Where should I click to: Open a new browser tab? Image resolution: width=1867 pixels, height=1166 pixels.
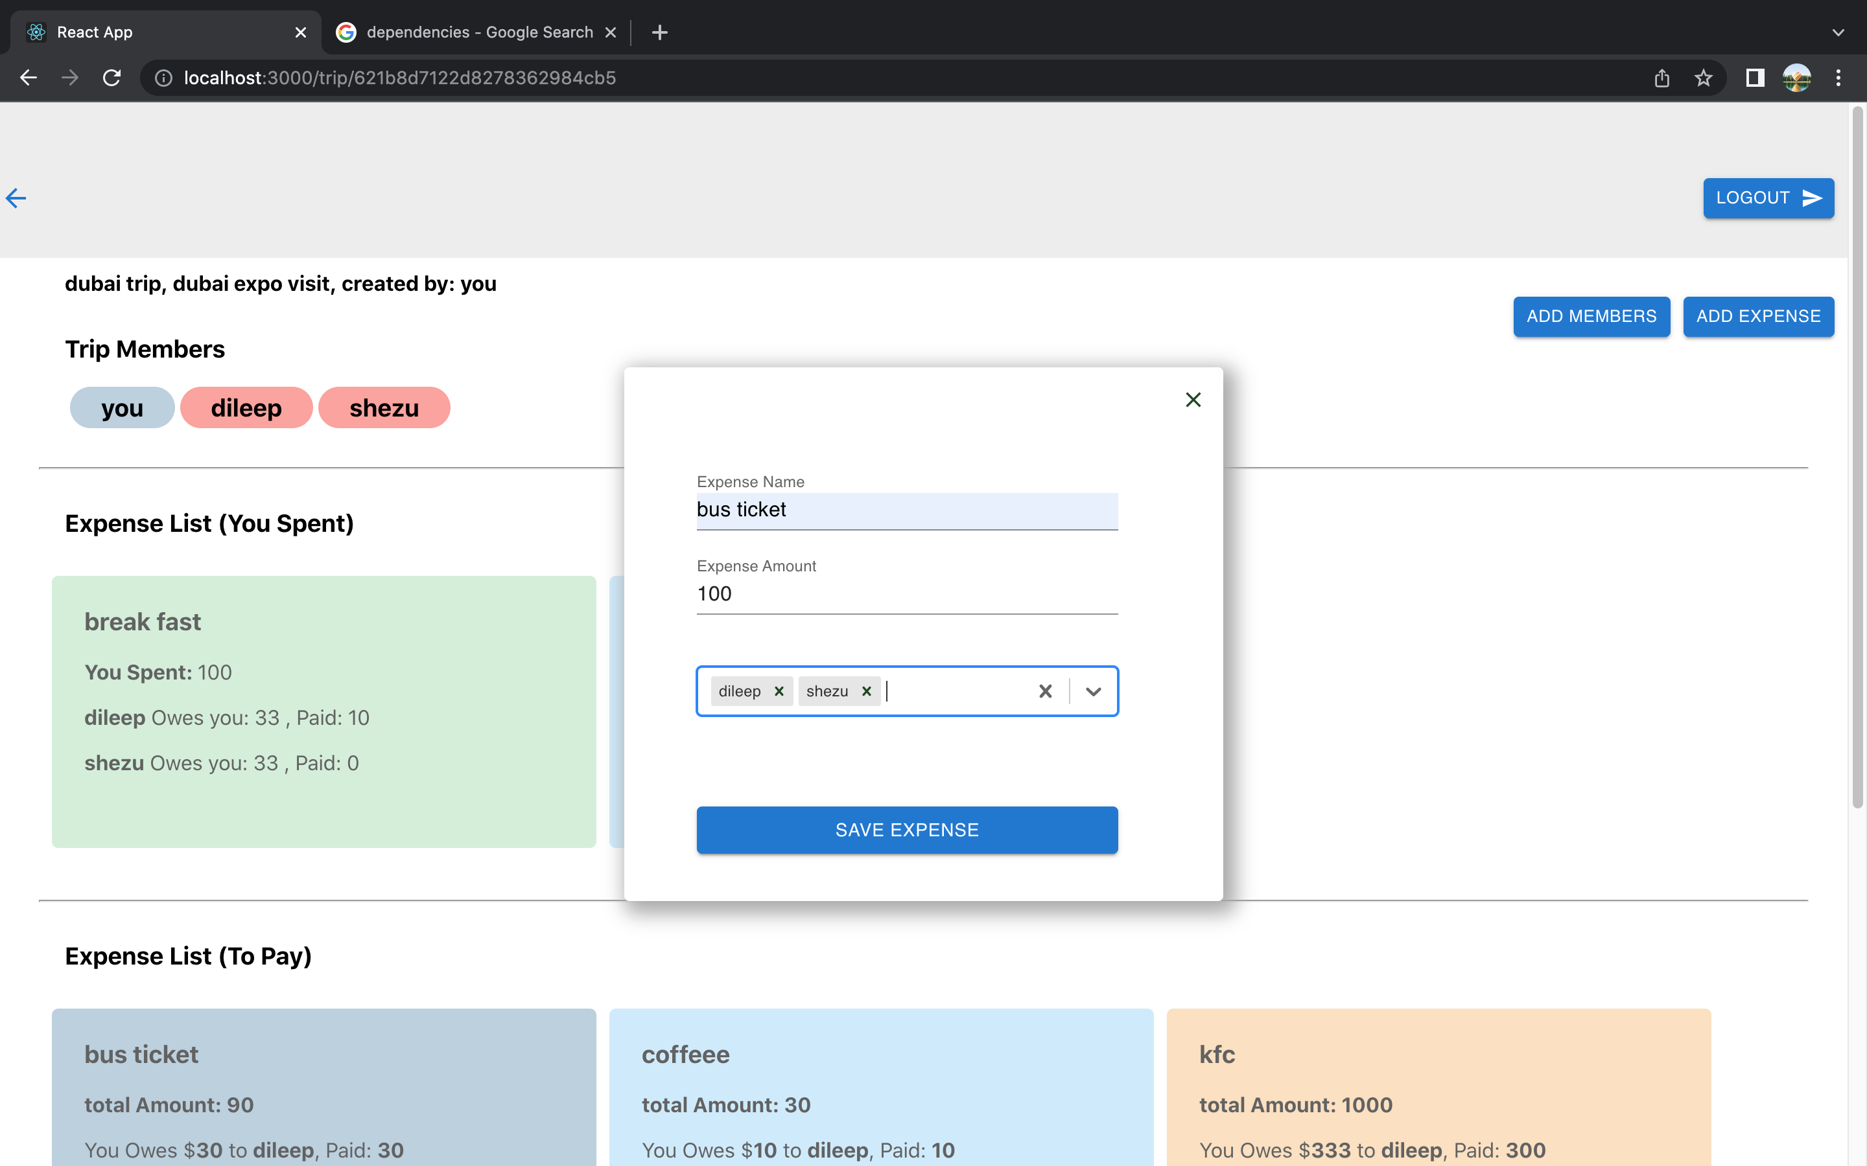pyautogui.click(x=660, y=32)
